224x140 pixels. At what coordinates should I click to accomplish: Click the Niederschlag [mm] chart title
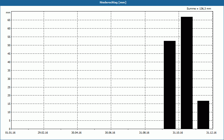(x=113, y=3)
